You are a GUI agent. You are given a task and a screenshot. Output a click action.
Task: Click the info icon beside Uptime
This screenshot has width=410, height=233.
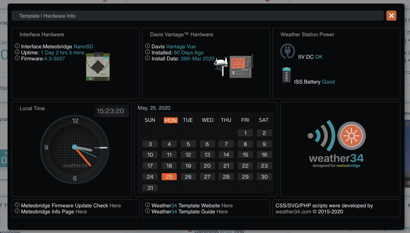coord(17,52)
